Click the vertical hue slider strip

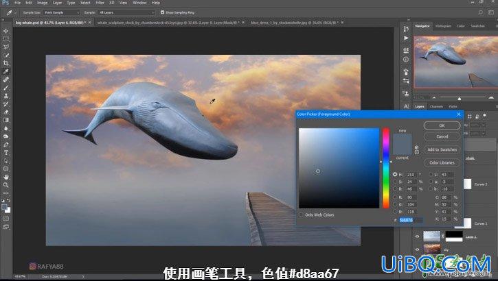tap(385, 168)
